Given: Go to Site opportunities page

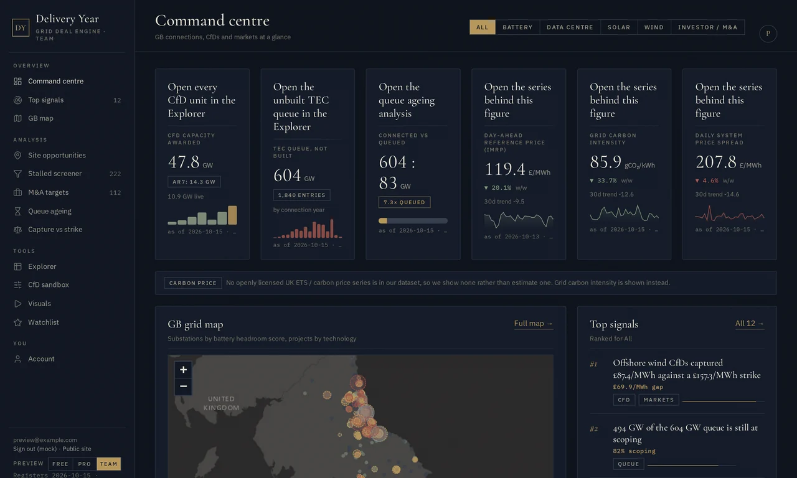Looking at the screenshot, I should pos(67,155).
